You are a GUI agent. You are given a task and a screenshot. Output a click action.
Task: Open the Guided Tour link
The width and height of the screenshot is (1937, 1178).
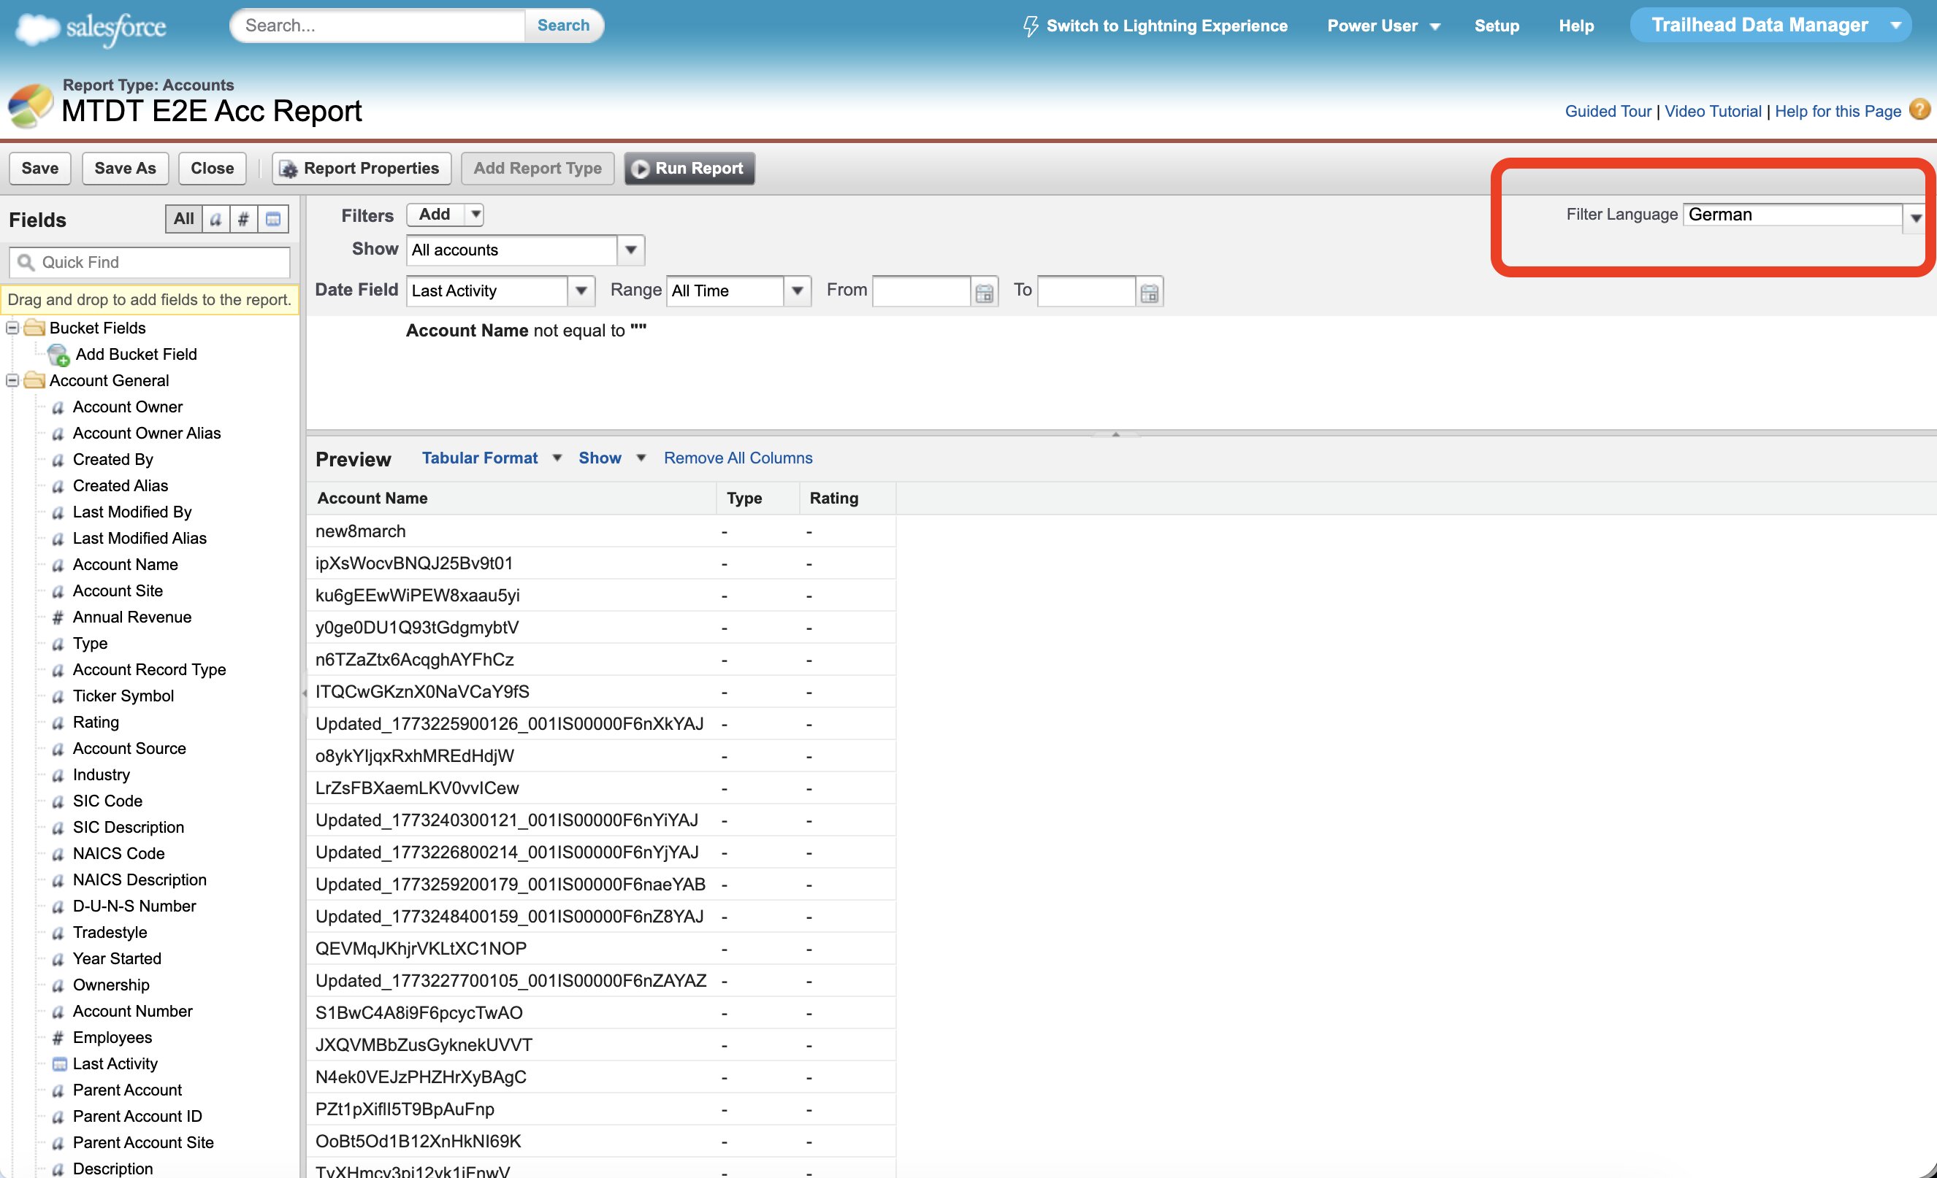coord(1608,112)
